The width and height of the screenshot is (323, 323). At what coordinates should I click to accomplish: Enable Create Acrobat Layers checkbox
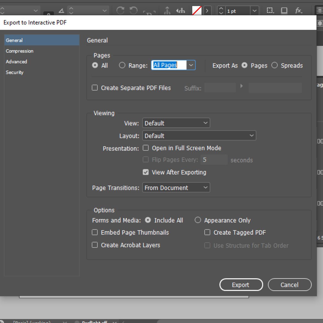pos(95,245)
